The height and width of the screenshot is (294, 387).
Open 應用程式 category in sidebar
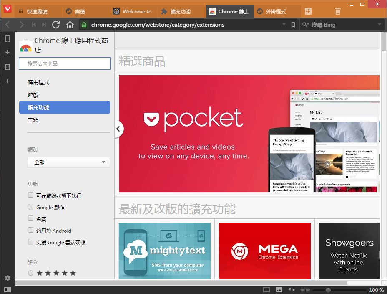(x=65, y=82)
